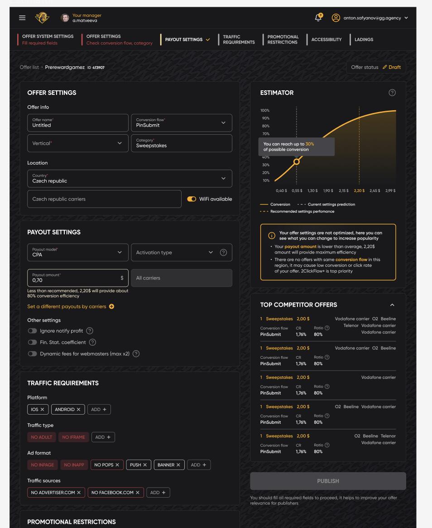Click the Payout amount input field
Viewport: 432px width, 528px height.
click(x=72, y=278)
